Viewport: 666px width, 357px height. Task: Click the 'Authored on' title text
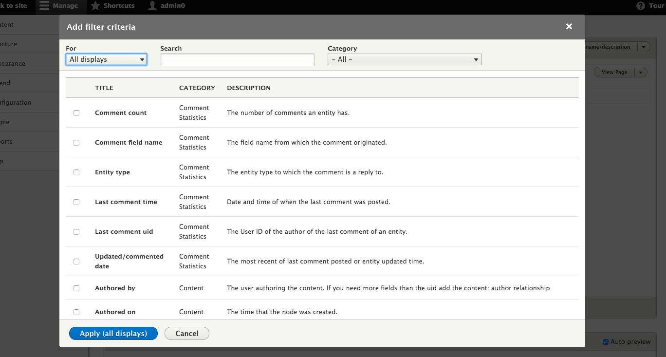point(115,312)
